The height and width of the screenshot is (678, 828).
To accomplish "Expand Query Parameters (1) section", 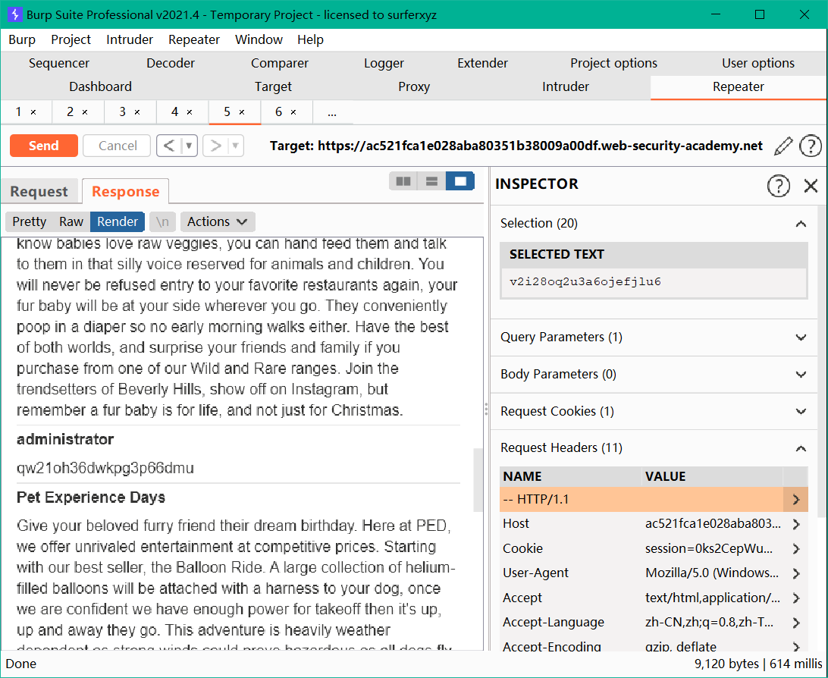I will click(x=801, y=337).
